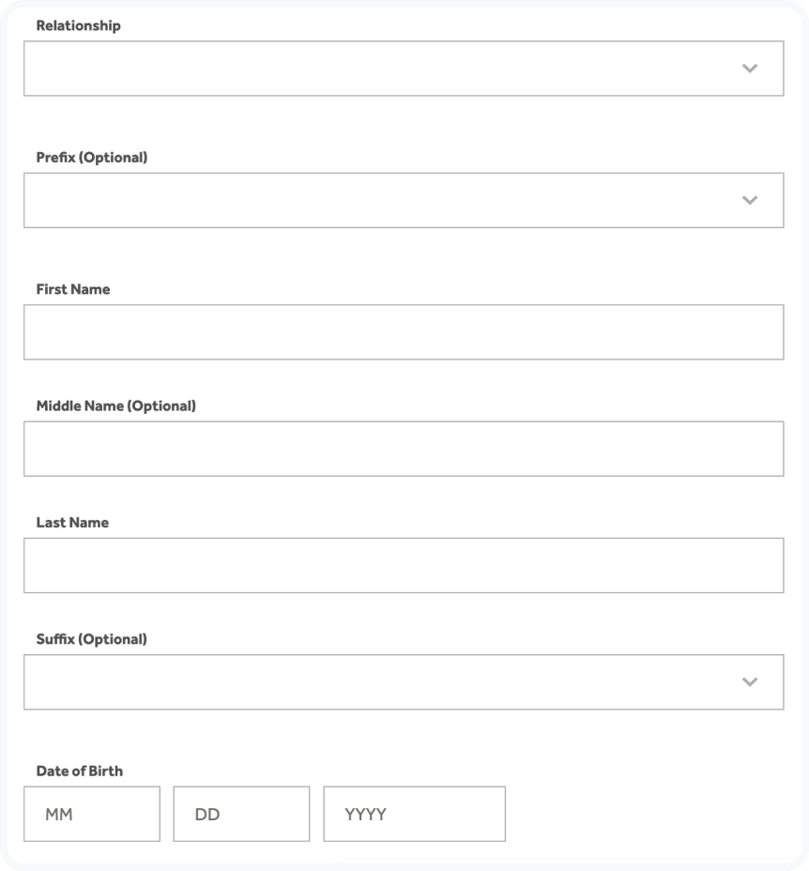Image resolution: width=809 pixels, height=871 pixels.
Task: Click the empty Relationship selection box
Action: point(375,69)
